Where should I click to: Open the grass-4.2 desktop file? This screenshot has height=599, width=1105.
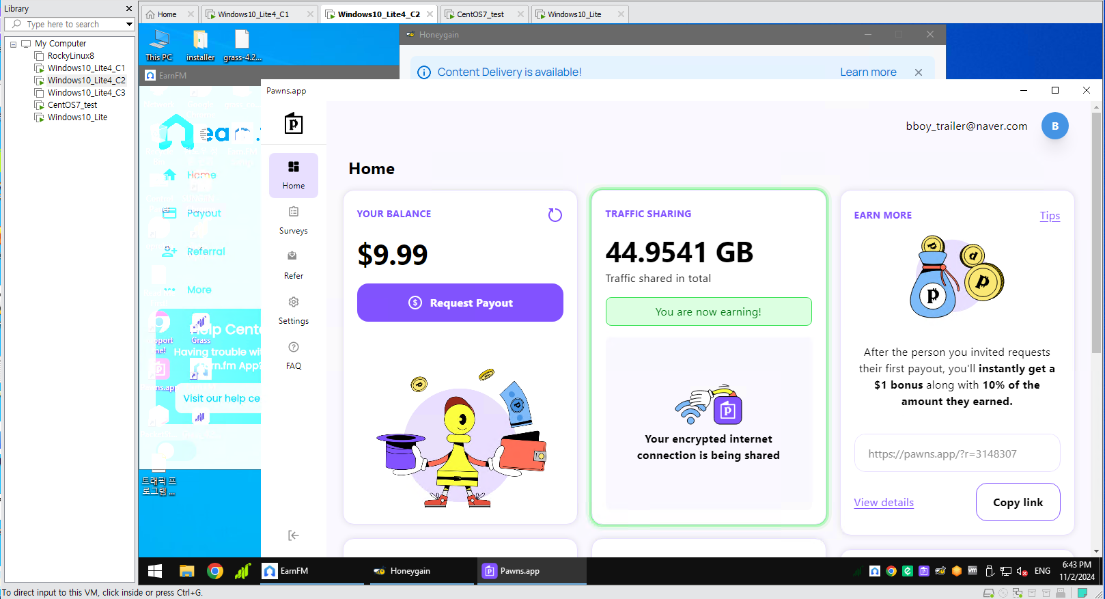pyautogui.click(x=242, y=45)
